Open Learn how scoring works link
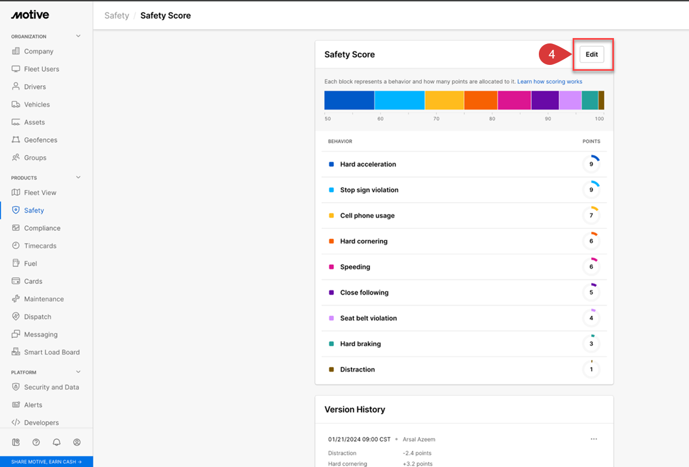 (x=550, y=81)
